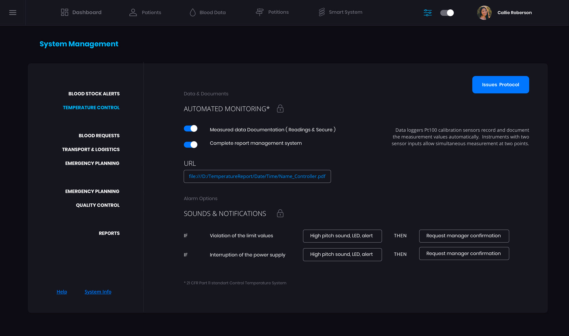Click the Blood Data droplet icon
Screen dimensions: 569x336
click(x=193, y=12)
